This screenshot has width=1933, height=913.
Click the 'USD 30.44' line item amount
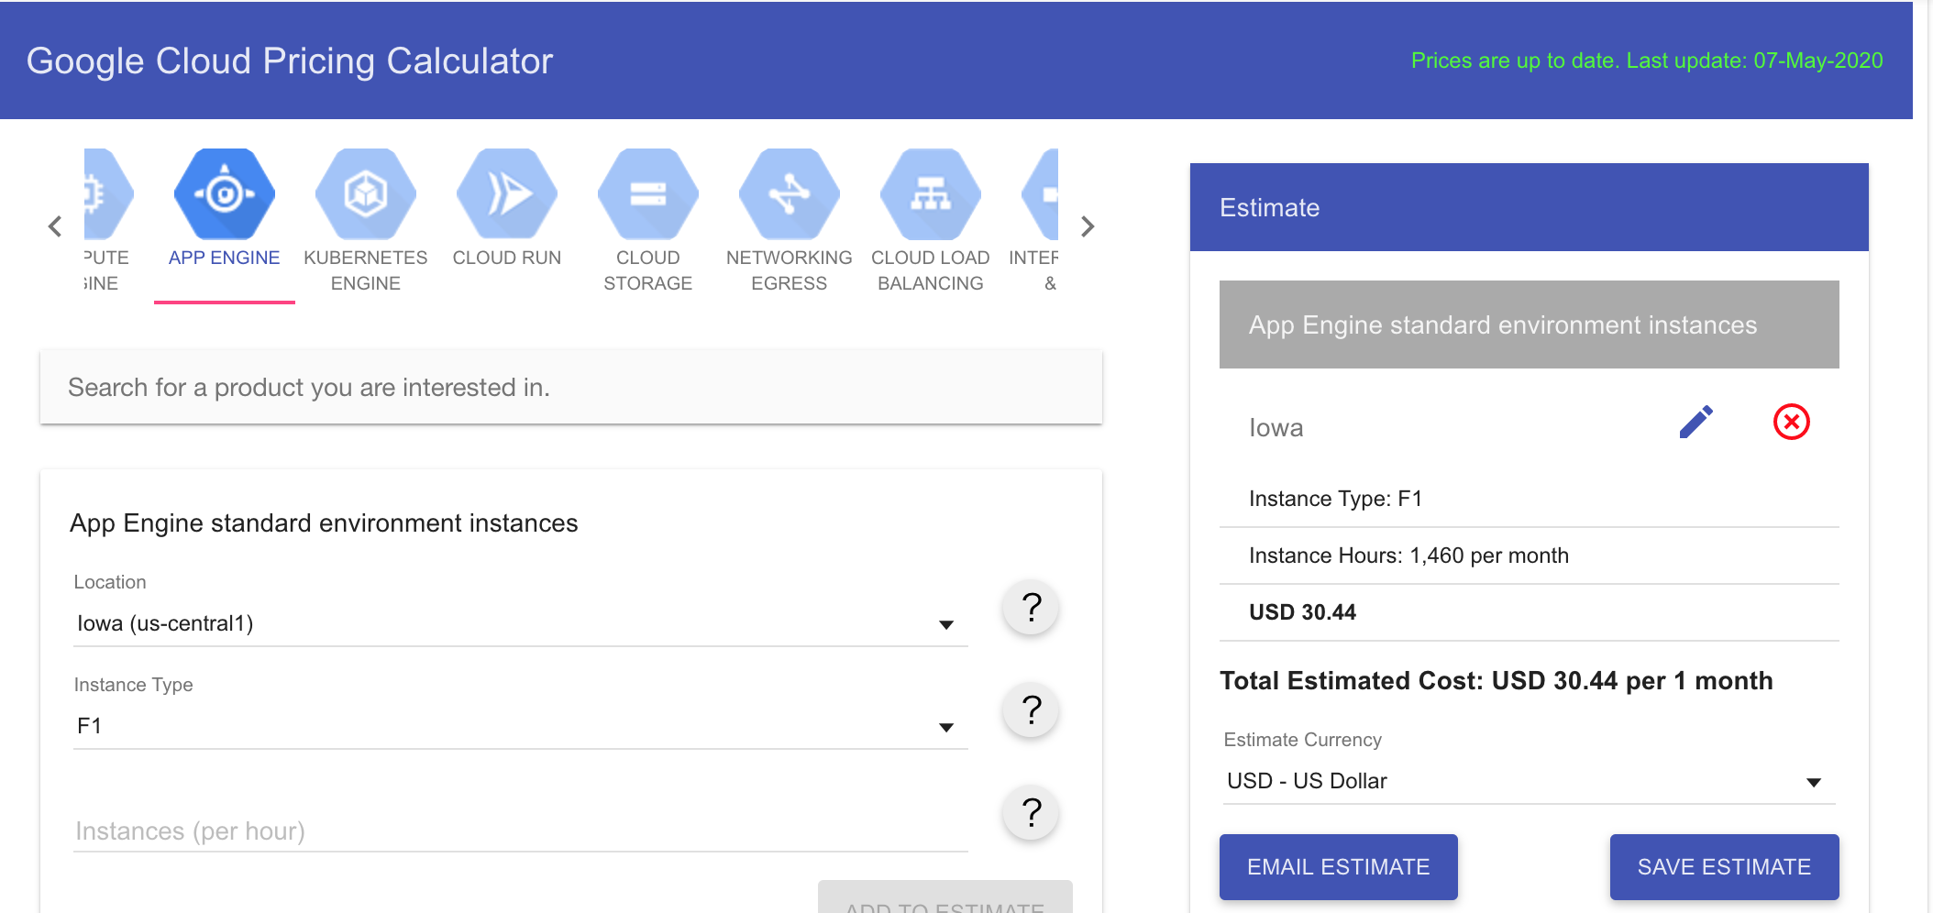[x=1302, y=612]
